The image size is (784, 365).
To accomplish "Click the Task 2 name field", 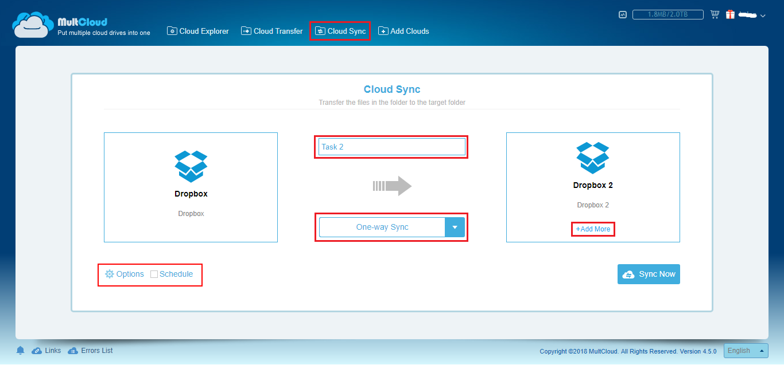I will pos(392,147).
